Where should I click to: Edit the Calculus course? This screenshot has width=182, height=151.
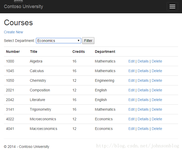tap(131, 71)
